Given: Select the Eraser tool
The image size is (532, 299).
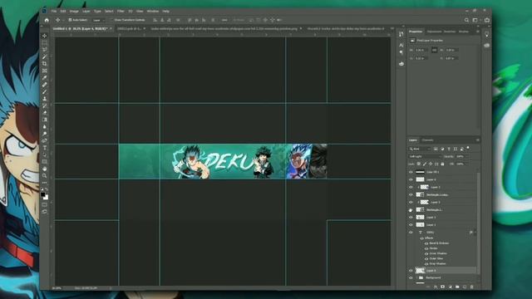Looking at the screenshot, I should pos(44,113).
